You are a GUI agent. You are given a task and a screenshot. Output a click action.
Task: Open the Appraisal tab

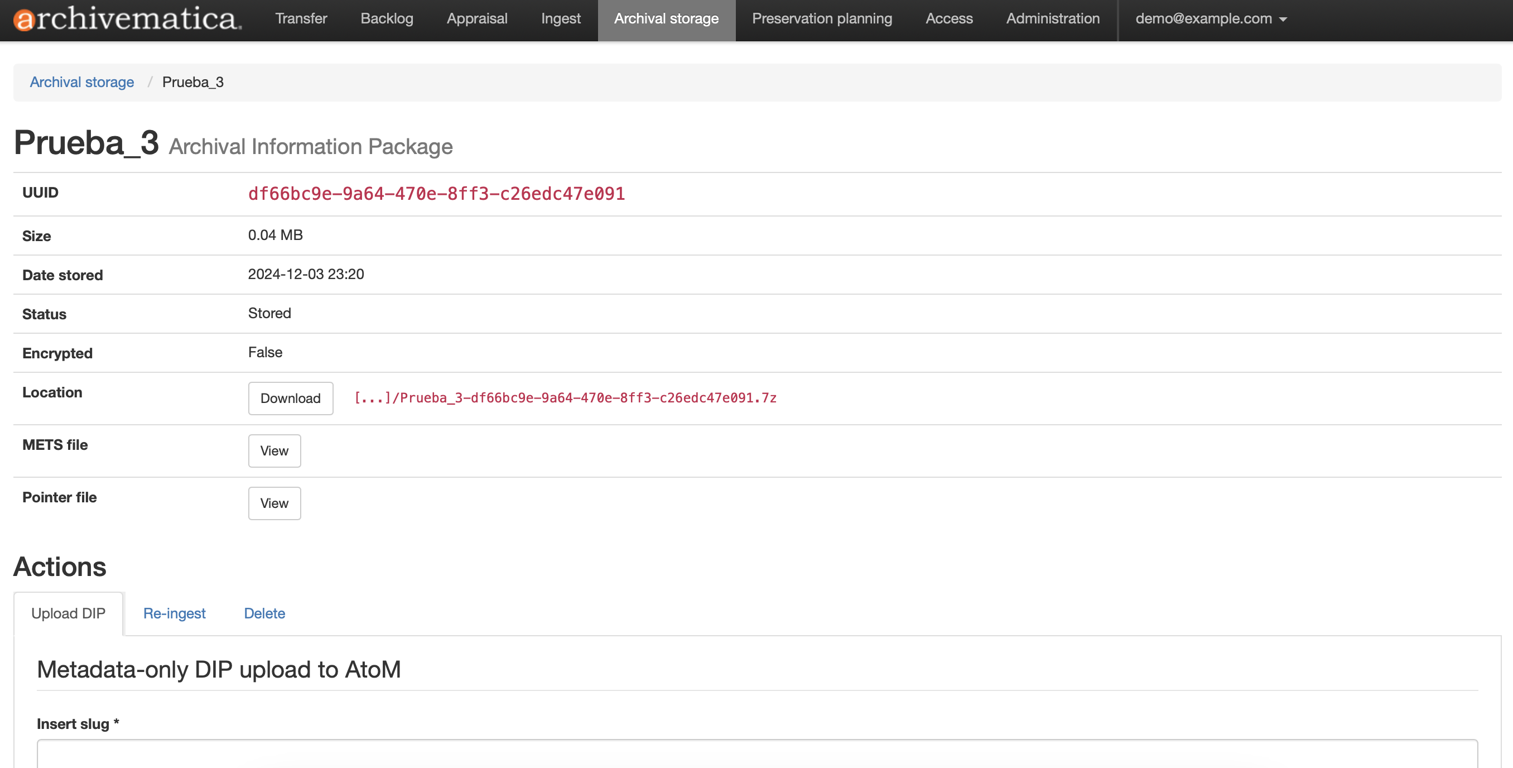476,19
